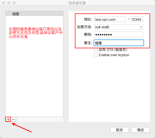
Task: Click the 确定 confirm button
Action: 141,130
